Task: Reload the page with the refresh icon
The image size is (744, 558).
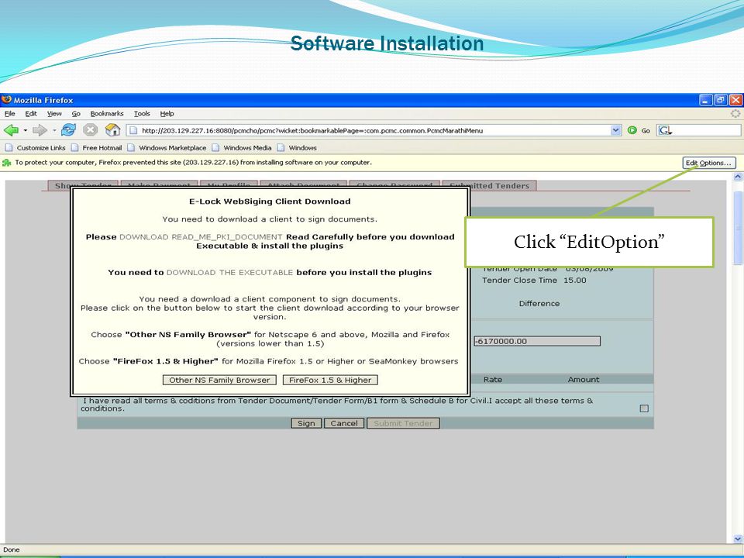Action: tap(68, 130)
